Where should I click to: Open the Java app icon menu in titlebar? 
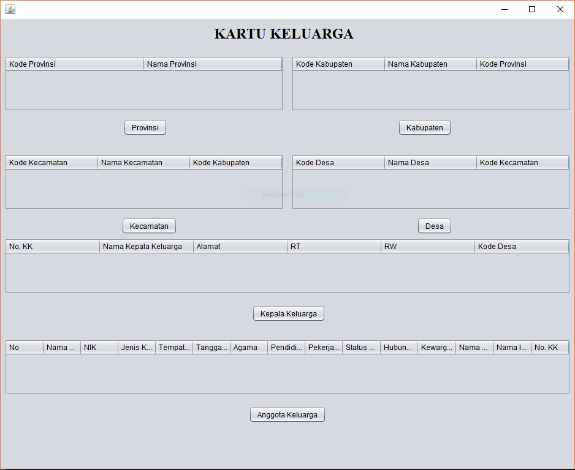10,9
